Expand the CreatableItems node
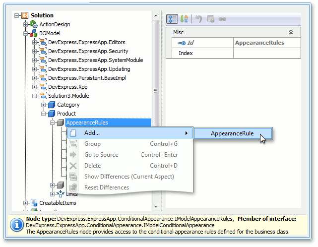Image resolution: width=318 pixels, height=247 pixels. (x=26, y=203)
